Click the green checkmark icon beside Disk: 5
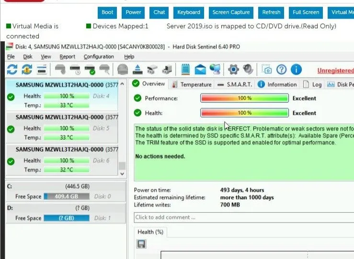 tap(11, 129)
